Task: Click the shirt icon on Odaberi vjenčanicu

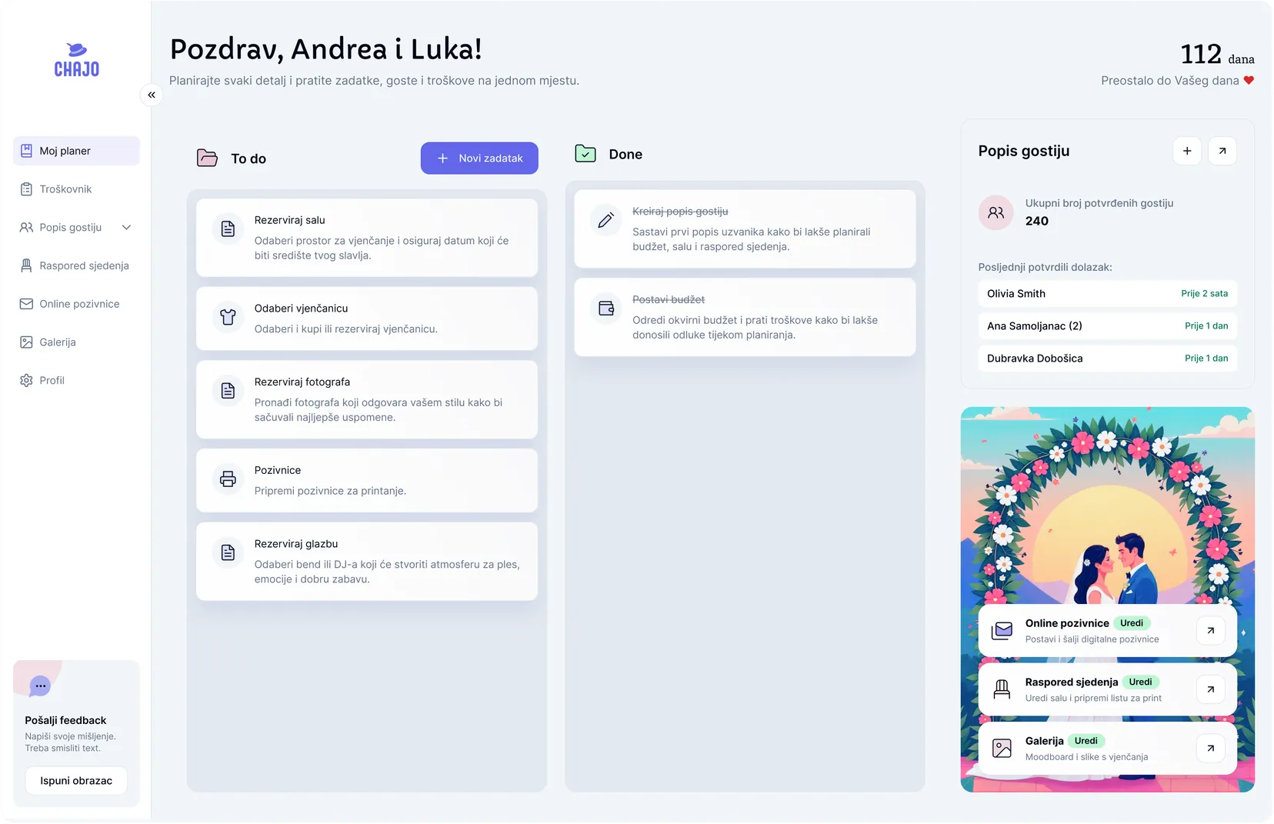Action: (x=228, y=317)
